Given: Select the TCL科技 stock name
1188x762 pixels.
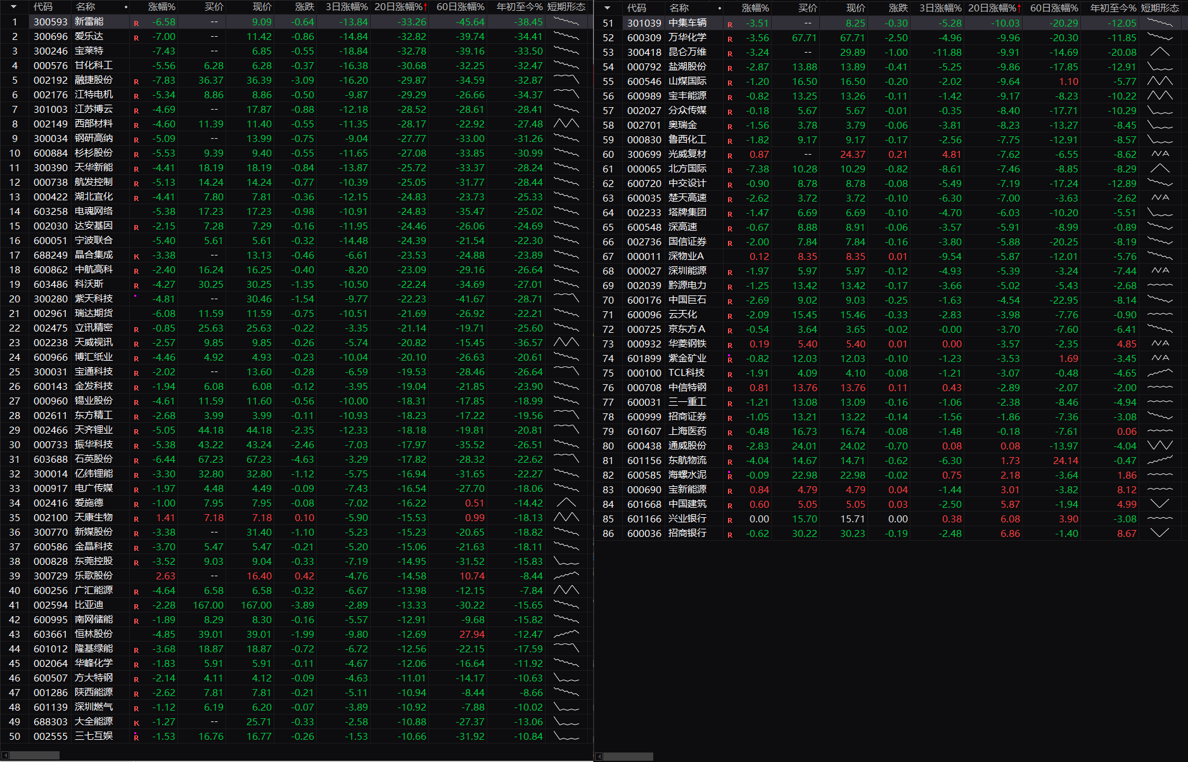Looking at the screenshot, I should [687, 373].
